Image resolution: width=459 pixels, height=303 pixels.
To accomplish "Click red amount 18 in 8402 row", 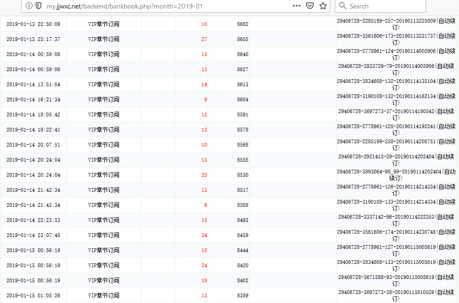I will (x=204, y=280).
